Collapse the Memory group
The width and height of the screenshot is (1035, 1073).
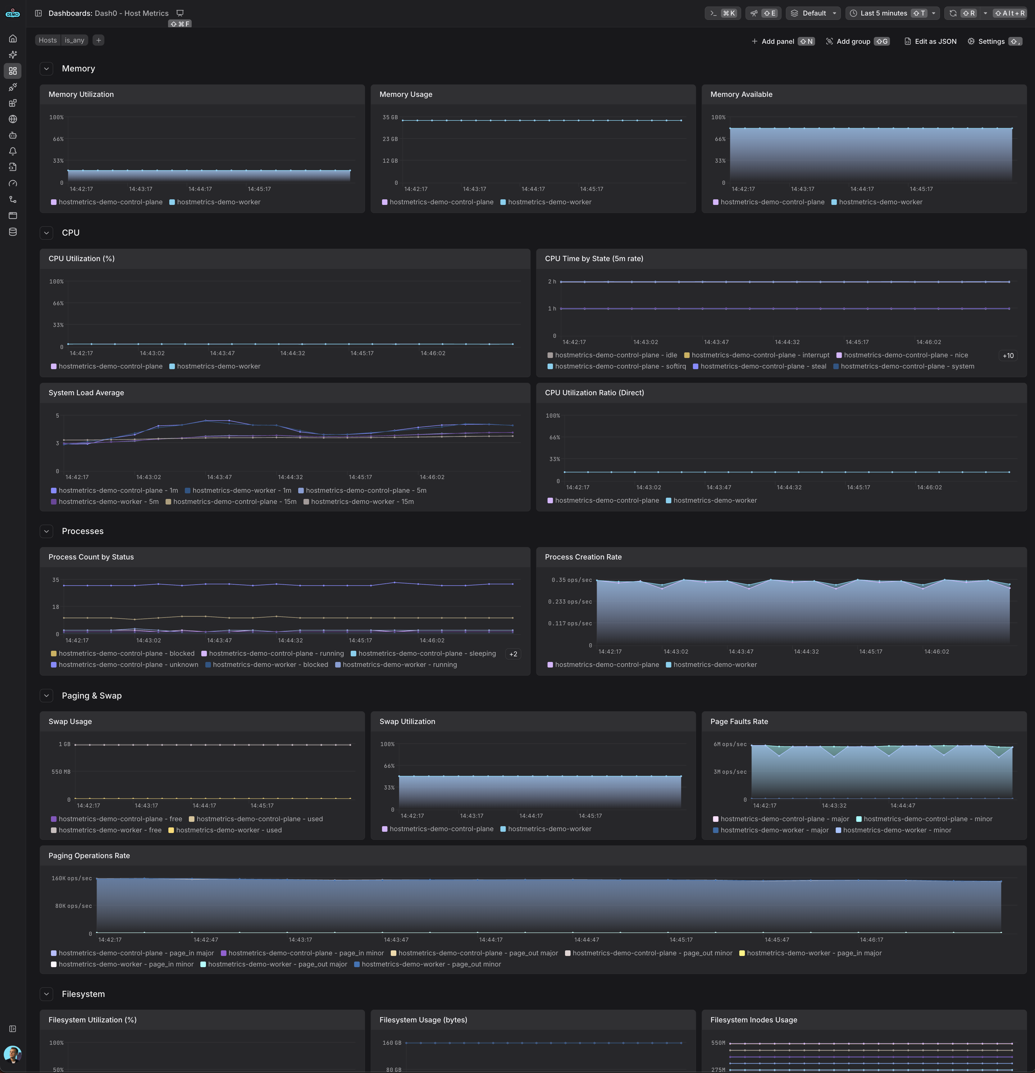point(47,68)
